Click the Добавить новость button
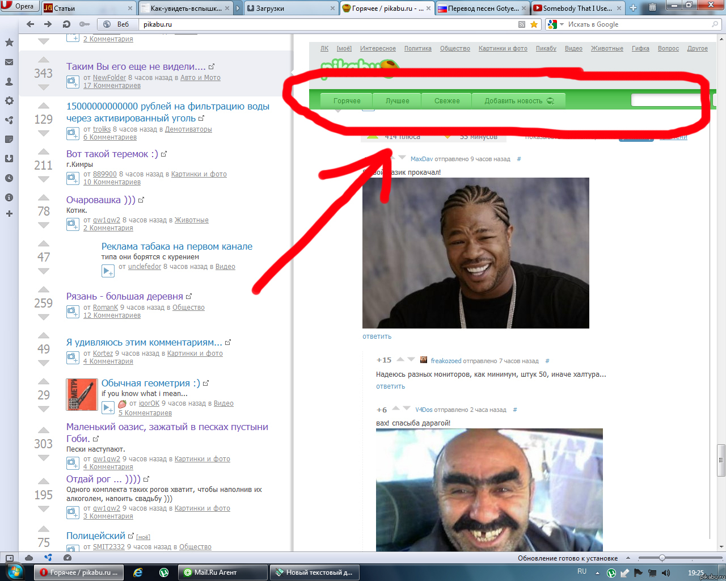Viewport: 726px width, 581px height. [518, 101]
